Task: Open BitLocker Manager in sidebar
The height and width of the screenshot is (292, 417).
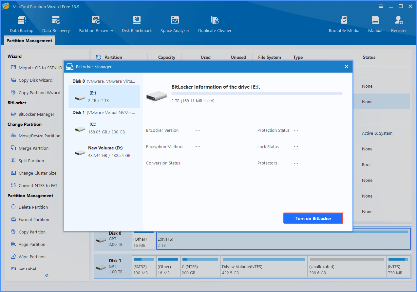Action: pos(33,114)
